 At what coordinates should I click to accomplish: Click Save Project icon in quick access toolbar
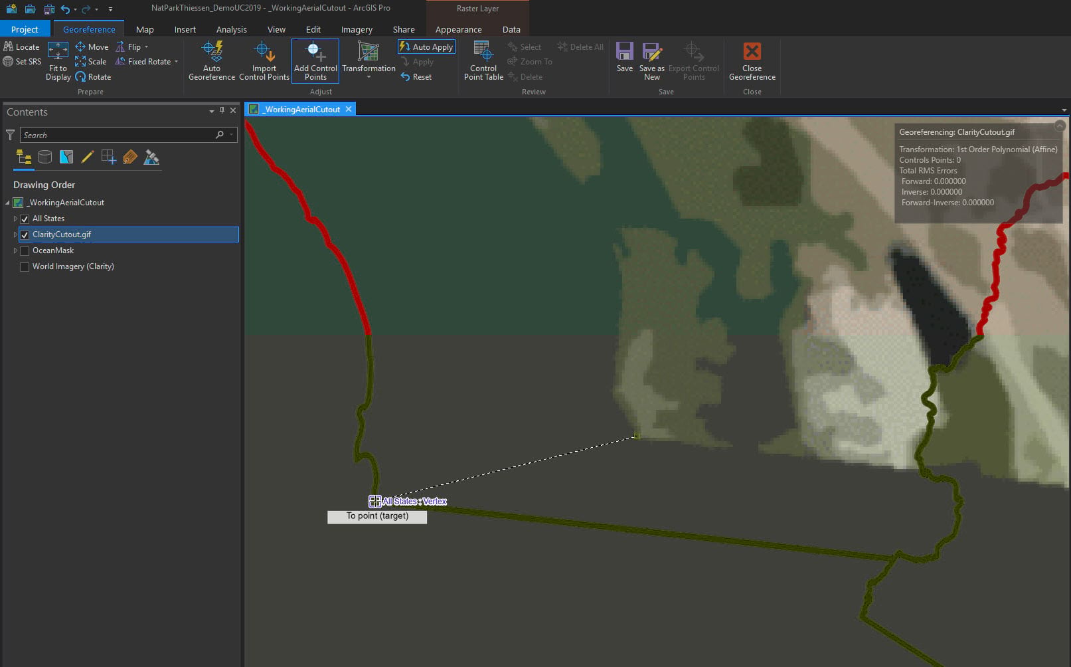pyautogui.click(x=49, y=9)
